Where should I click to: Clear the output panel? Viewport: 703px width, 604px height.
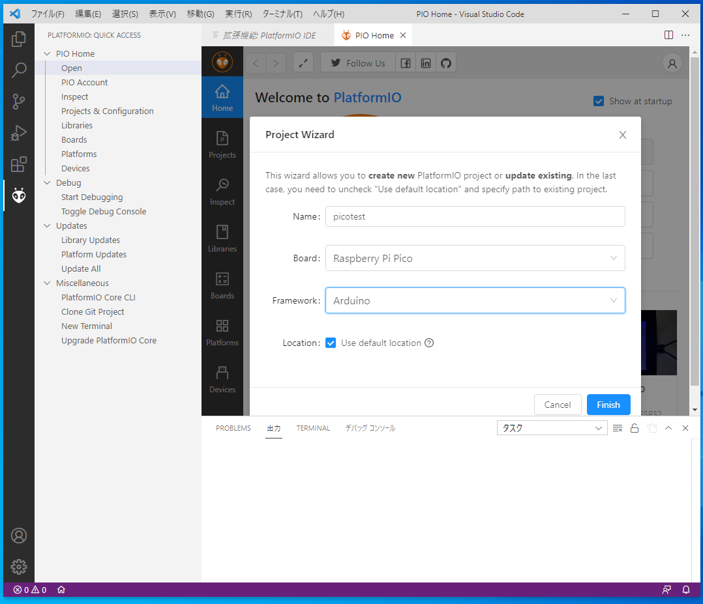pyautogui.click(x=618, y=428)
